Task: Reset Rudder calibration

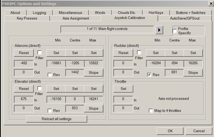Action: click(123, 53)
